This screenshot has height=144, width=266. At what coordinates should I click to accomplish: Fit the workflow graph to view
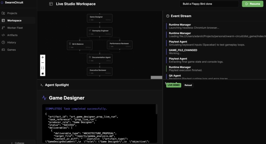pos(43,68)
